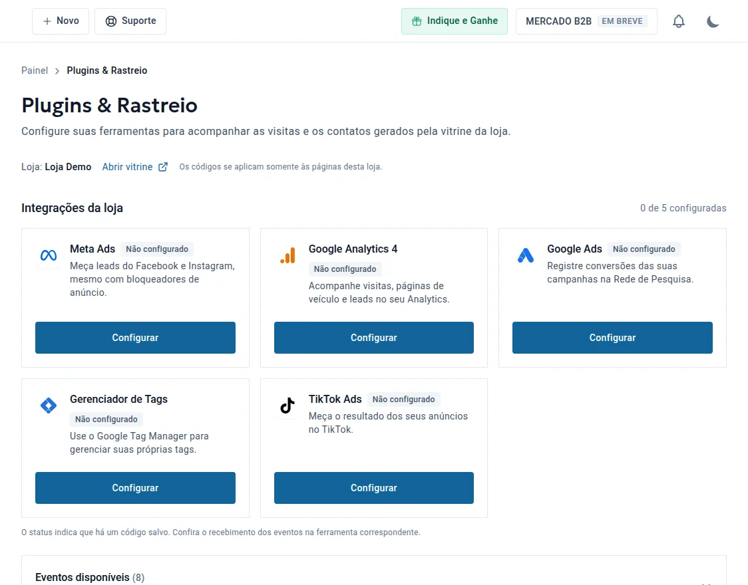Configure the Google Analytics 4 integration
This screenshot has width=748, height=585.
(x=374, y=338)
